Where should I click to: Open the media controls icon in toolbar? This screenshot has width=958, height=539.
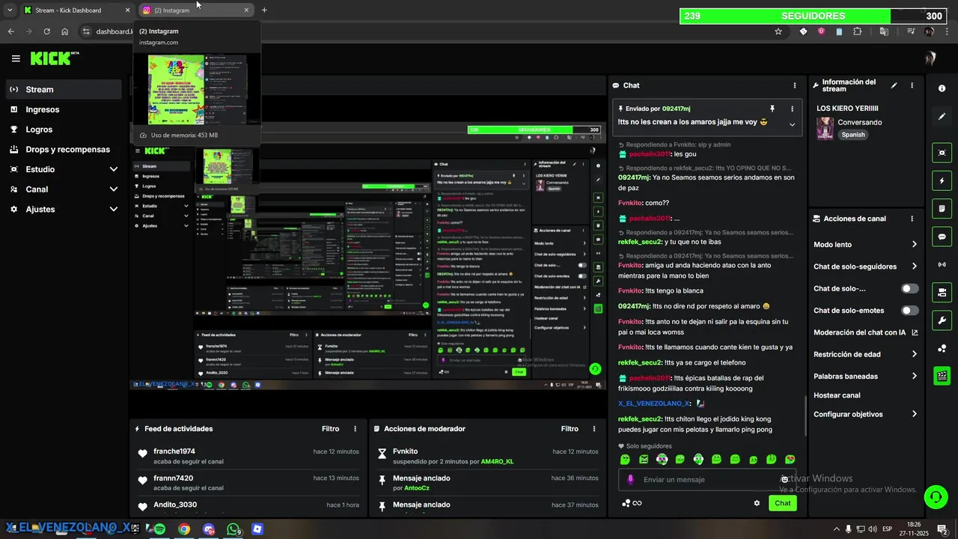911,31
